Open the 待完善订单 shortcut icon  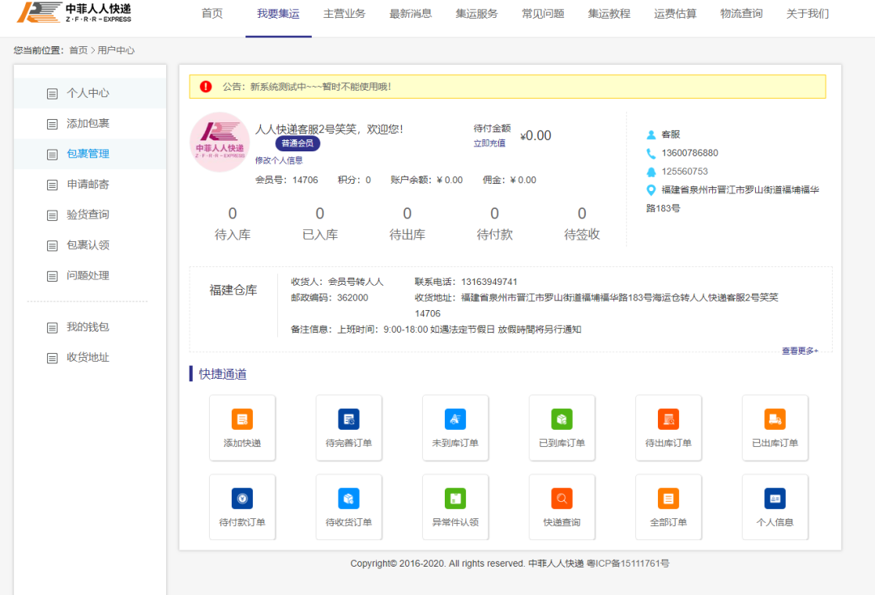pyautogui.click(x=348, y=419)
